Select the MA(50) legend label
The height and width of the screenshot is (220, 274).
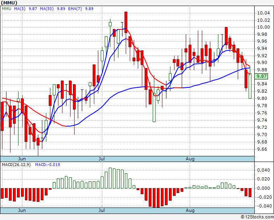point(47,9)
